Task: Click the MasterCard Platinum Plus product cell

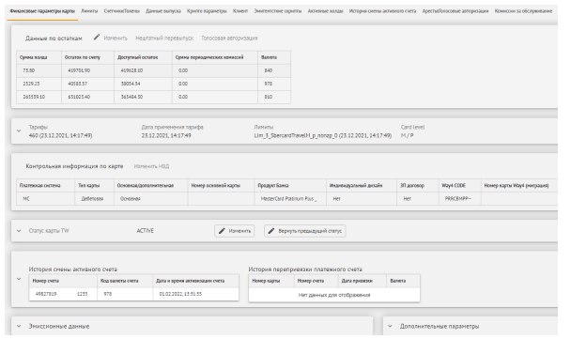Action: (290, 199)
